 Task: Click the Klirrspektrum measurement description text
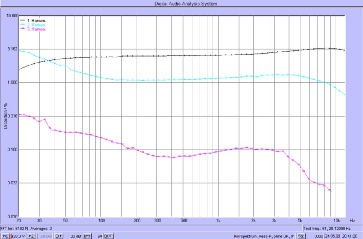point(261,236)
